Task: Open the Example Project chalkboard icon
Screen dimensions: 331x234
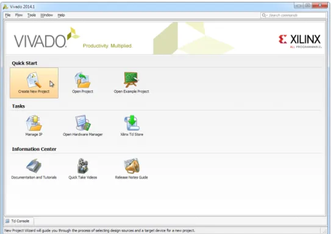Action: click(x=131, y=80)
